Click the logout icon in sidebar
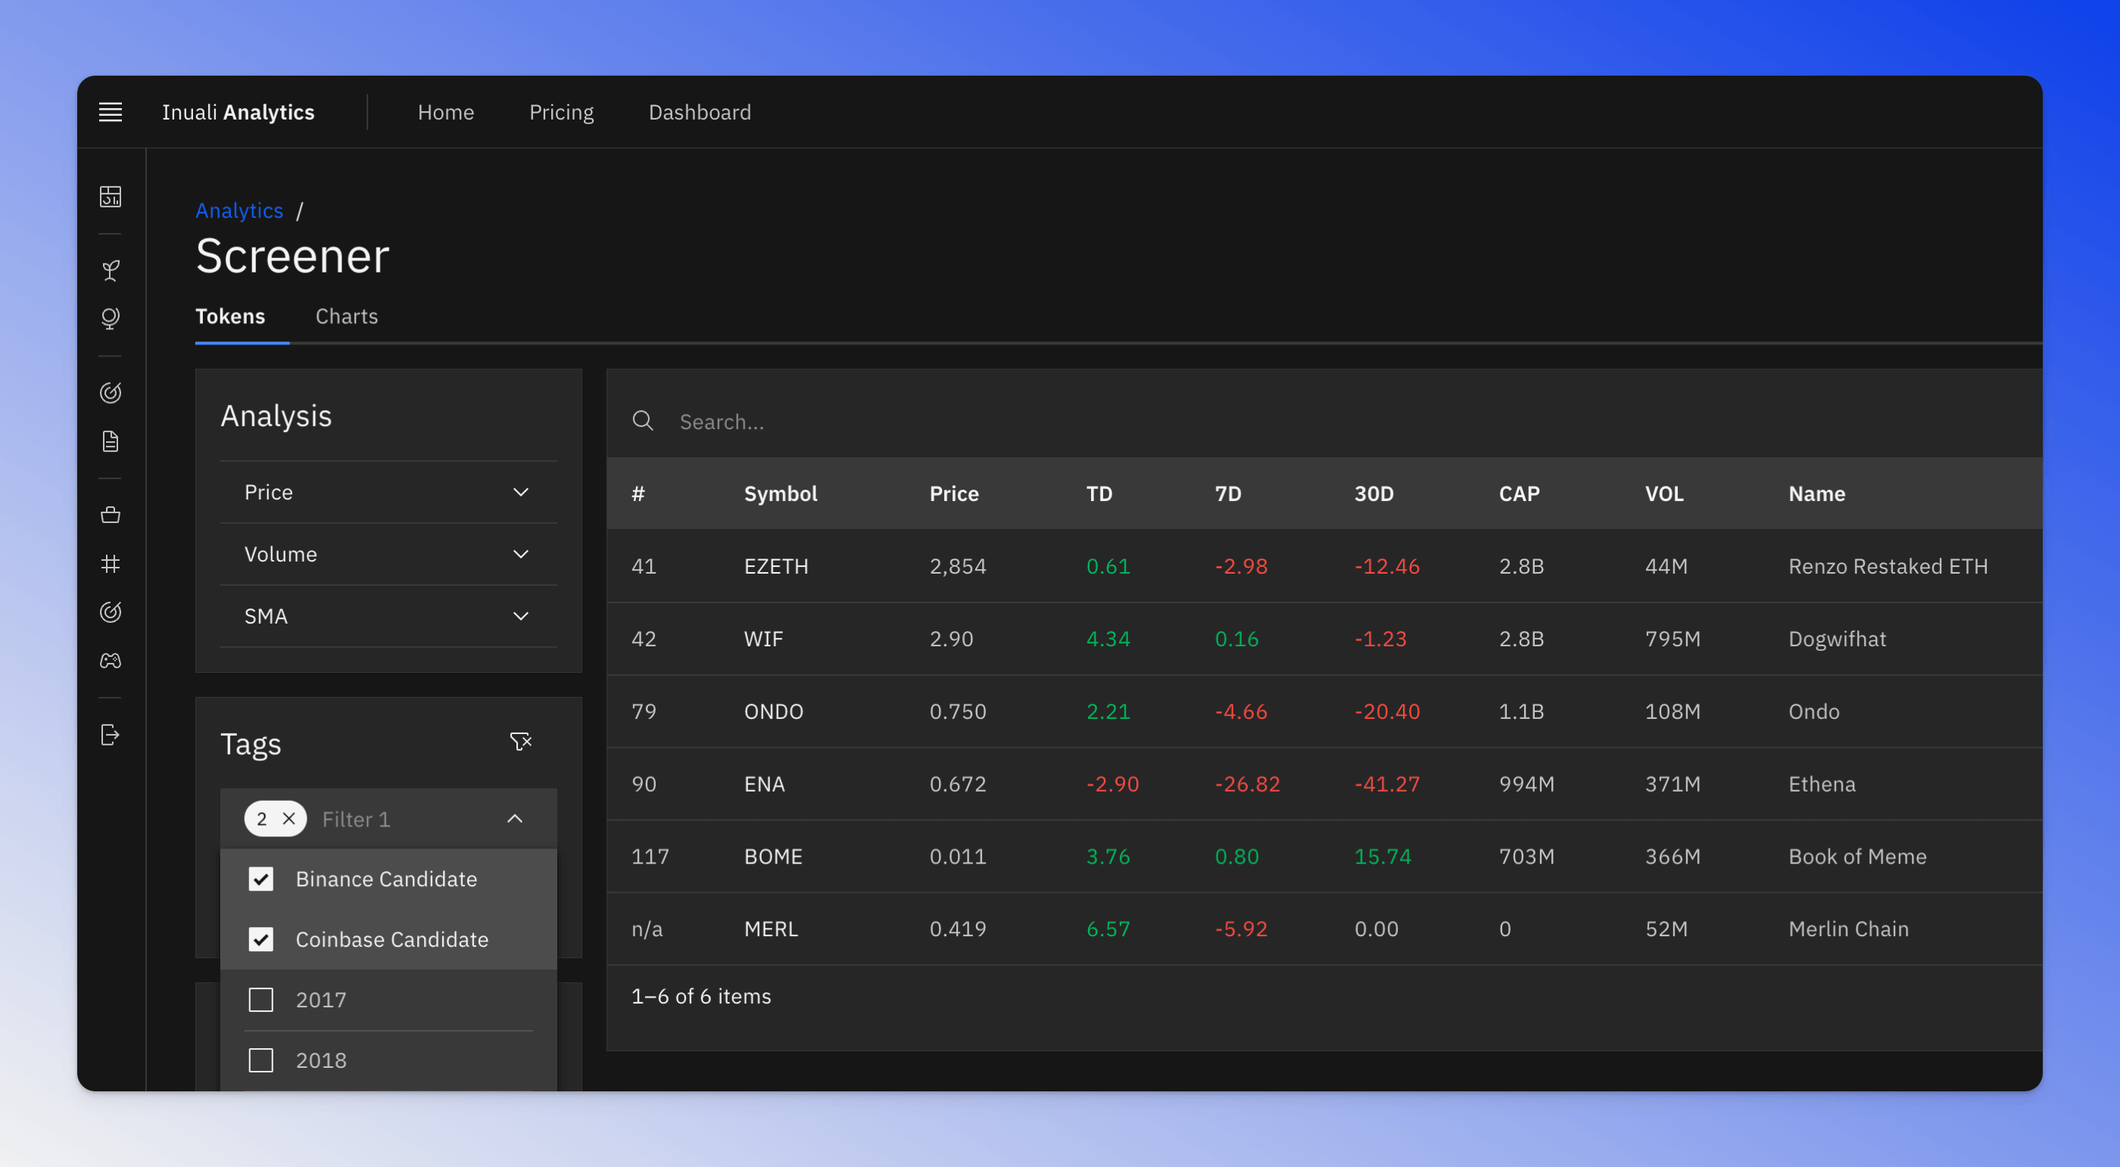The width and height of the screenshot is (2120, 1167). pos(111,734)
